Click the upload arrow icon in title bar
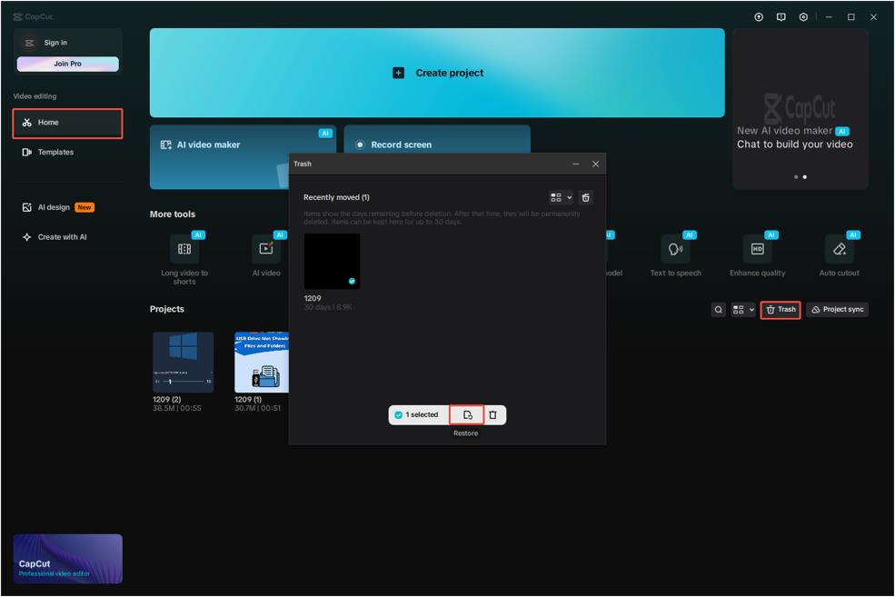The height and width of the screenshot is (597, 895). tap(759, 17)
